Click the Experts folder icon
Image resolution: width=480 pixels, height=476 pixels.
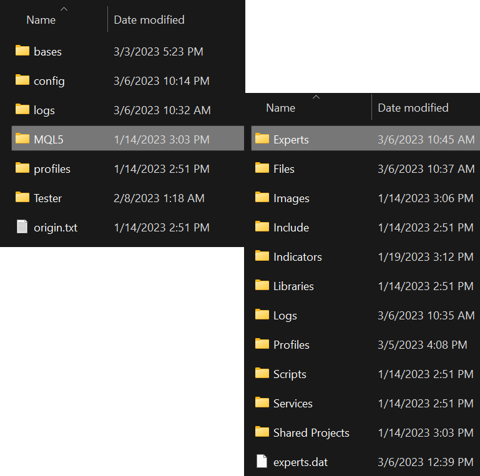point(262,138)
